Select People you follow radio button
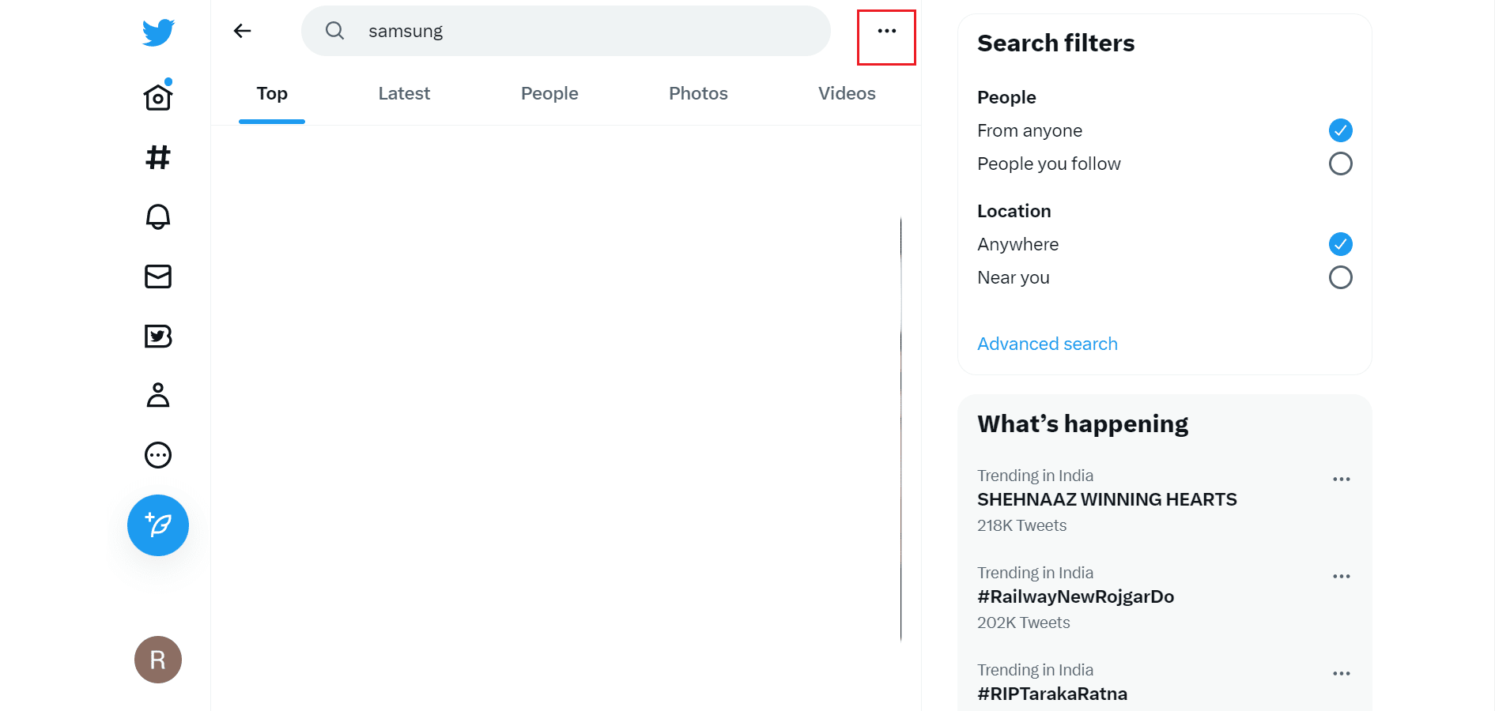This screenshot has width=1495, height=711. click(1341, 164)
